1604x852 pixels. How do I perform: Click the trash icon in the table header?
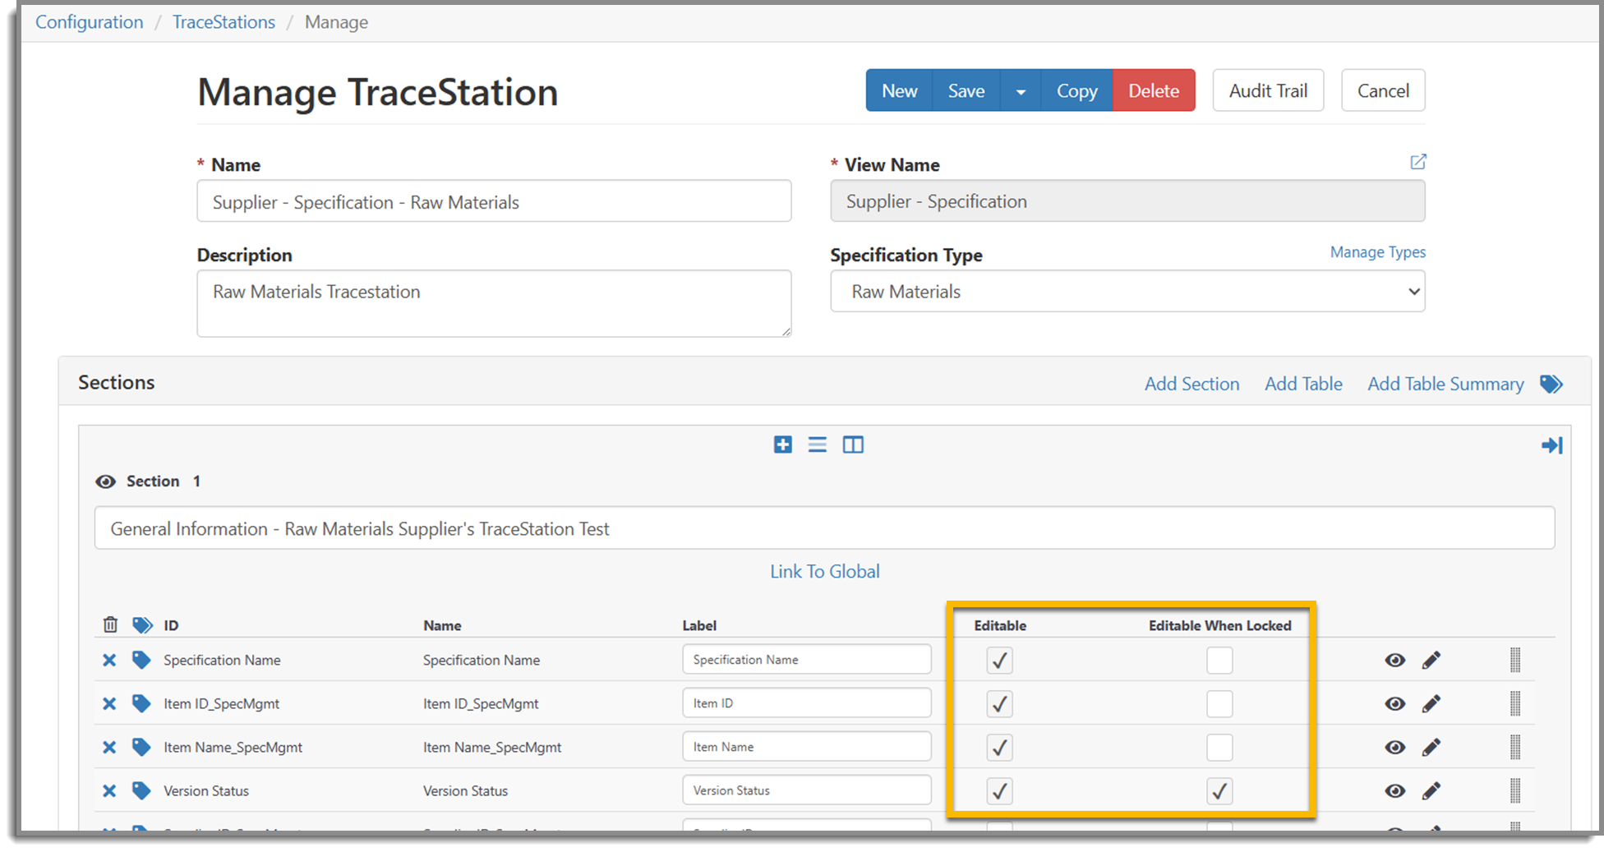point(110,624)
